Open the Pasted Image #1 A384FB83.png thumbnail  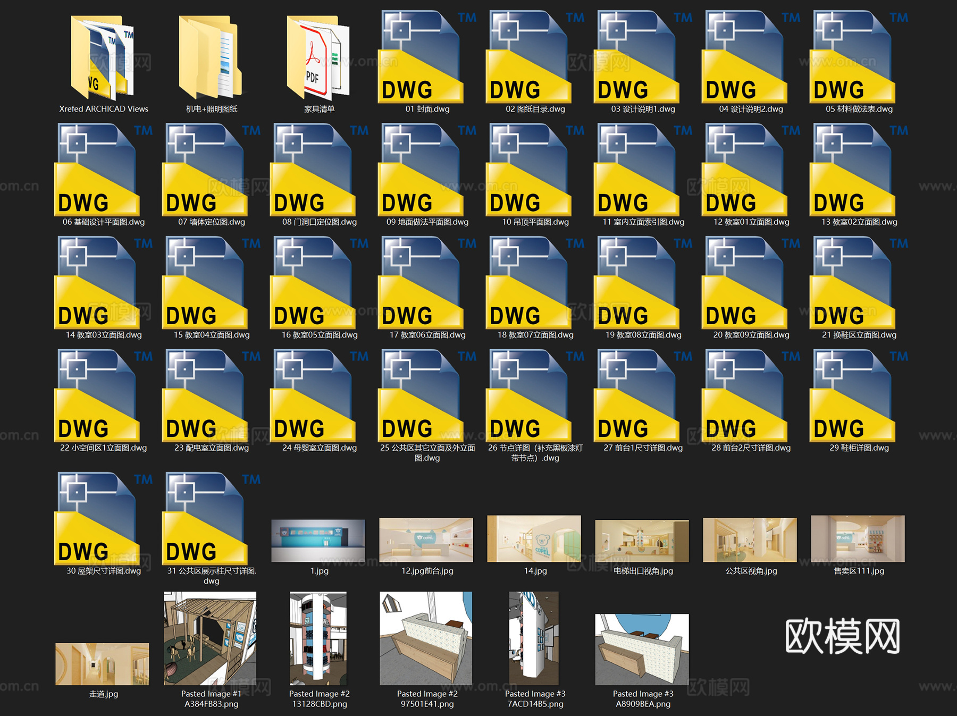click(210, 638)
